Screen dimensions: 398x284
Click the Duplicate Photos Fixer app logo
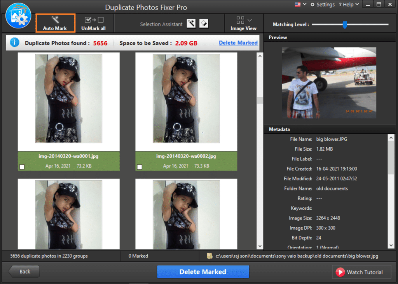point(18,16)
